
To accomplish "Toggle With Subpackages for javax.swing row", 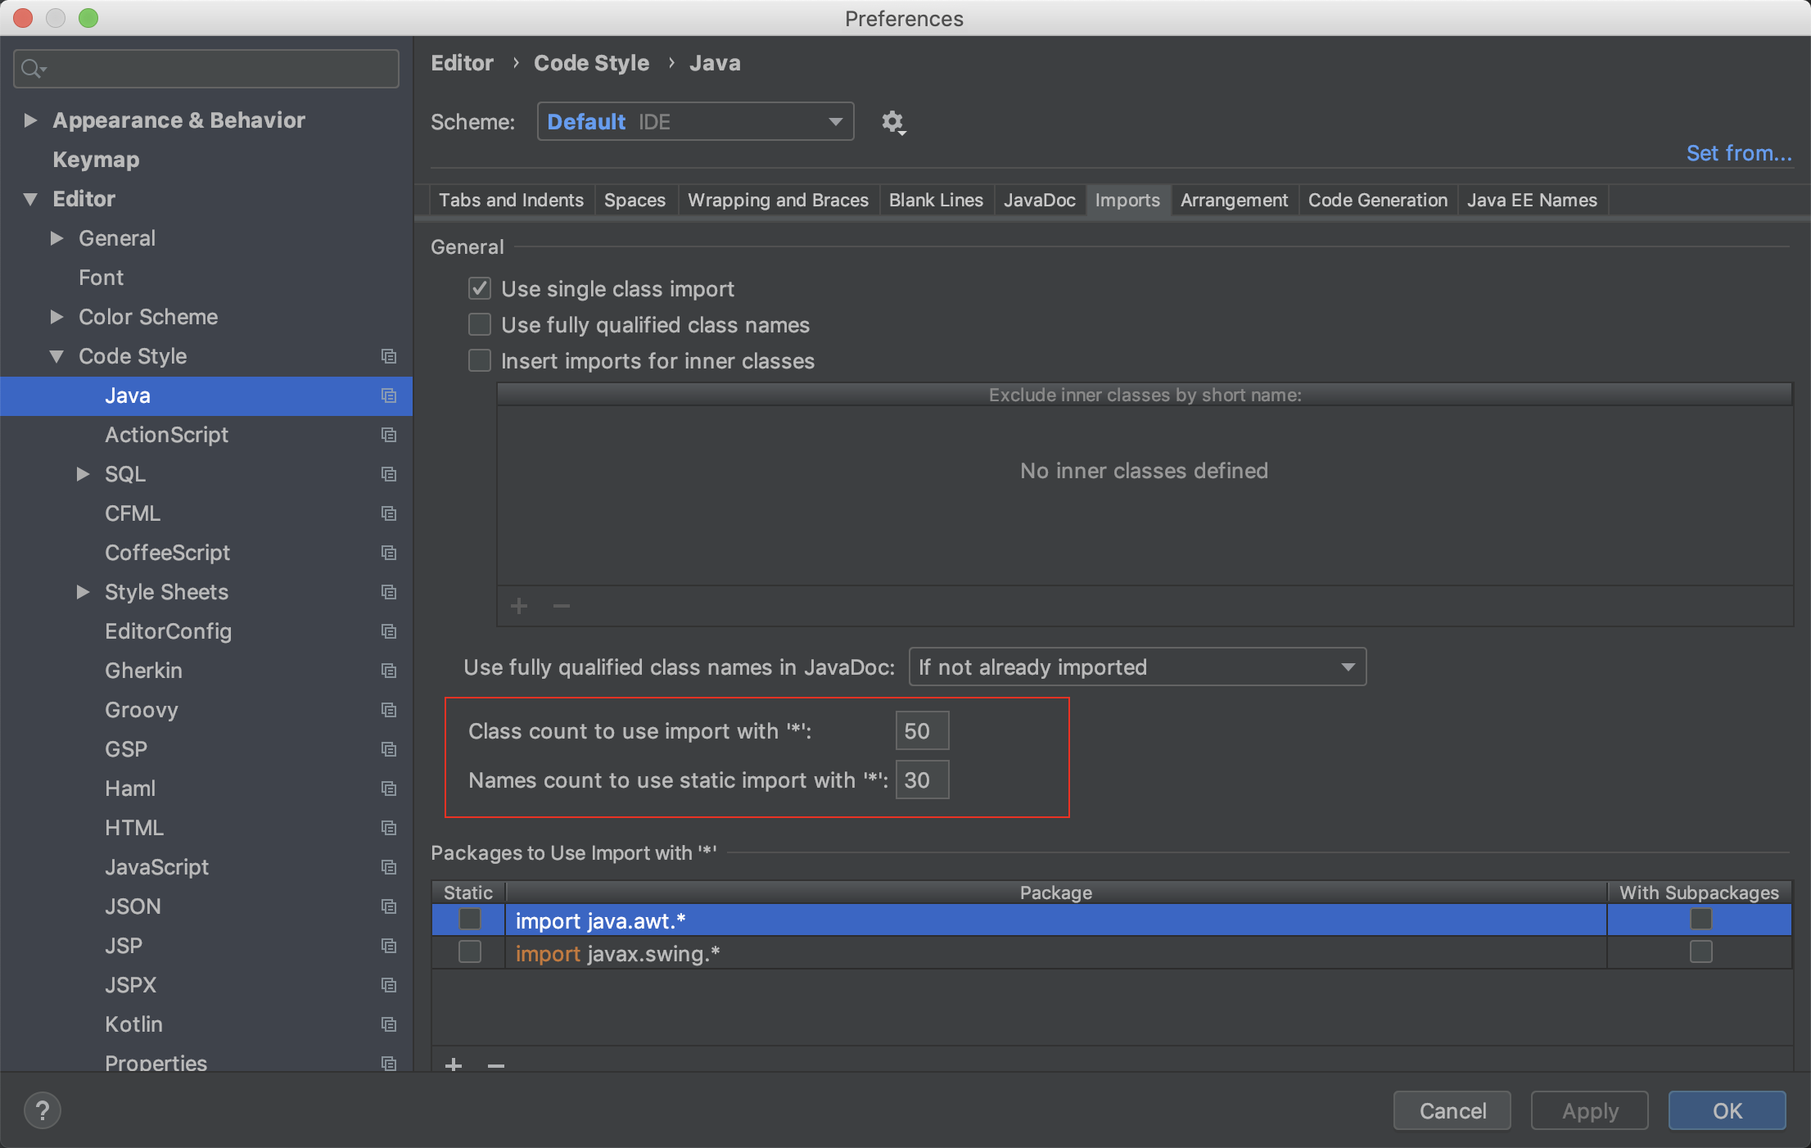I will point(1700,952).
